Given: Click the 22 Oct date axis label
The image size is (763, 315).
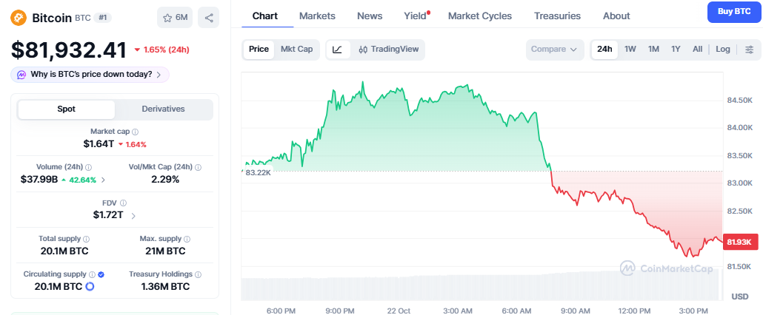Looking at the screenshot, I should click(x=400, y=311).
